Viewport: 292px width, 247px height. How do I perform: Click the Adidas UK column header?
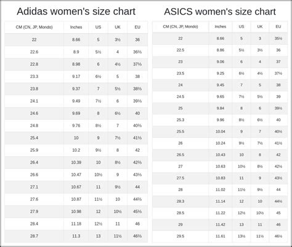pos(118,27)
